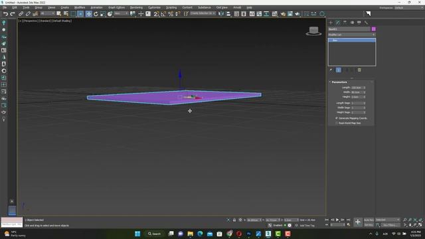Click the Render Production teapot icon
Screen dimensions: 425x239
click(297, 13)
